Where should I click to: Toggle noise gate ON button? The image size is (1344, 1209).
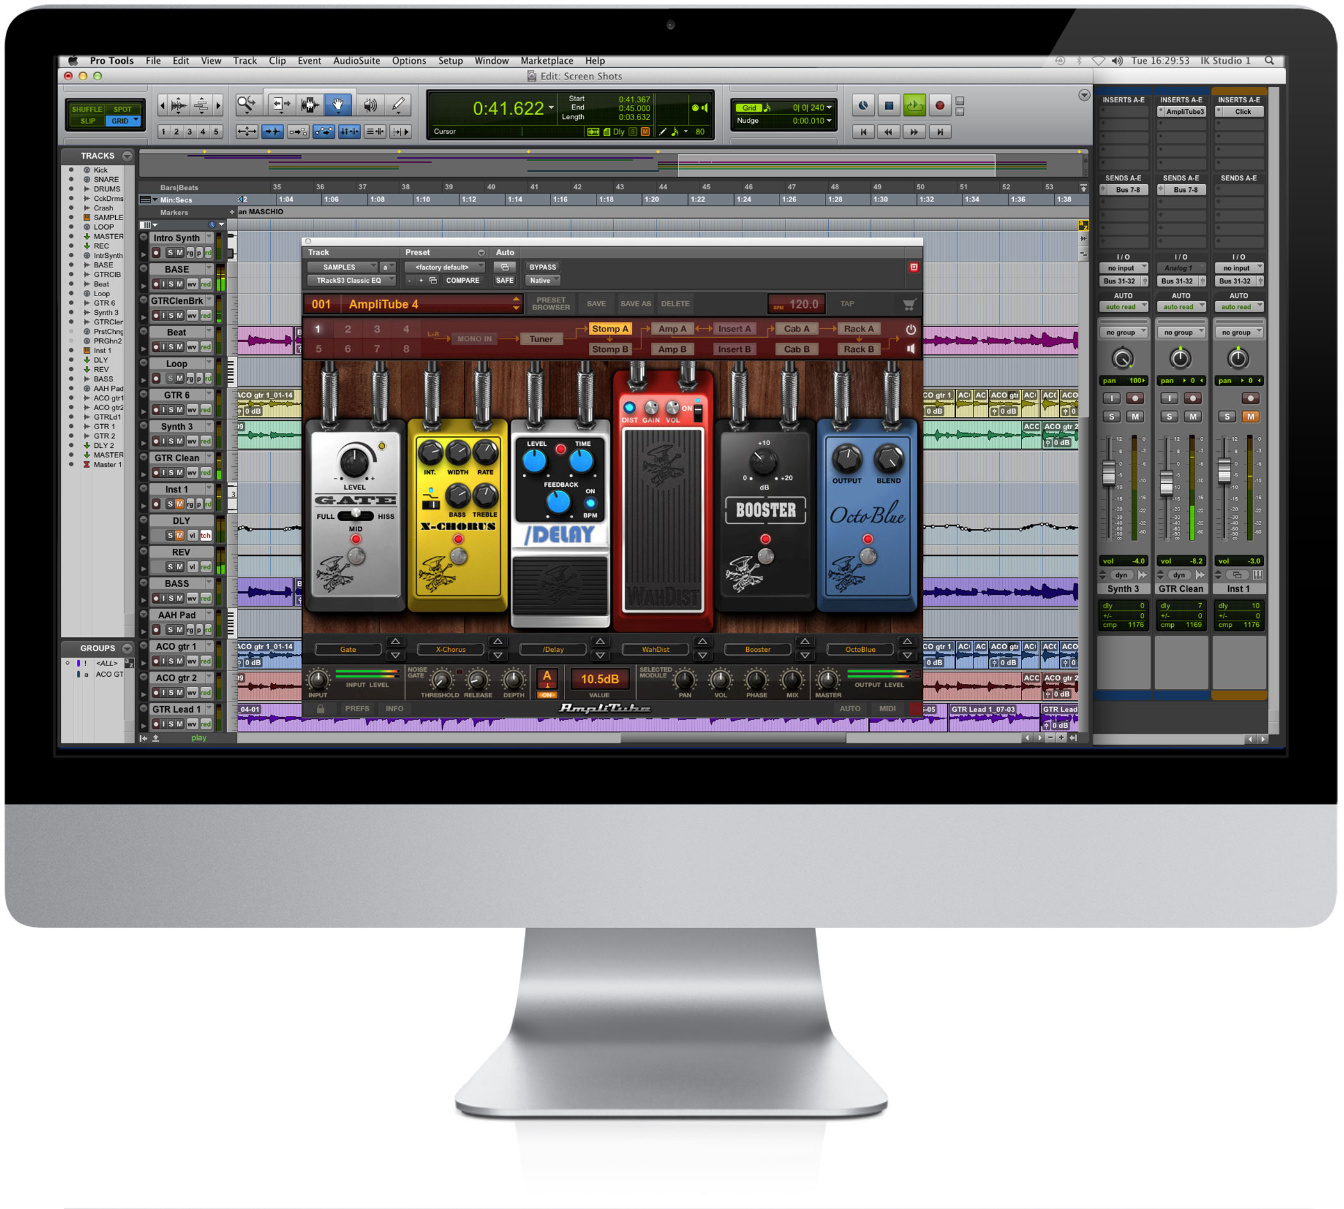(x=547, y=695)
